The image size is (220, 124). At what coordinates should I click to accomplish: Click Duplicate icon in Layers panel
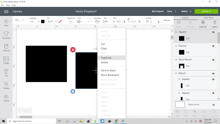coord(203,24)
